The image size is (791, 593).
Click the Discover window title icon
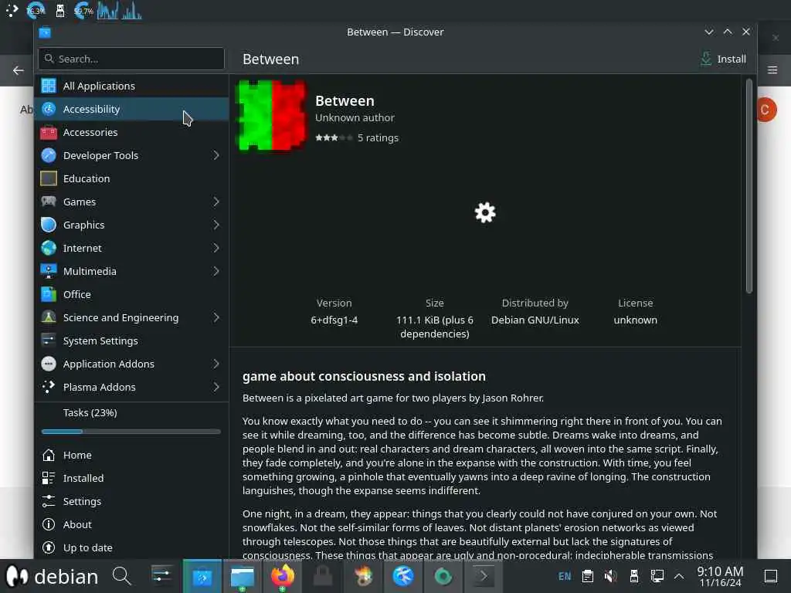click(45, 32)
